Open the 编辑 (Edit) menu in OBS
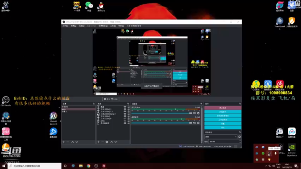The height and width of the screenshot is (169, 301). 73,26
